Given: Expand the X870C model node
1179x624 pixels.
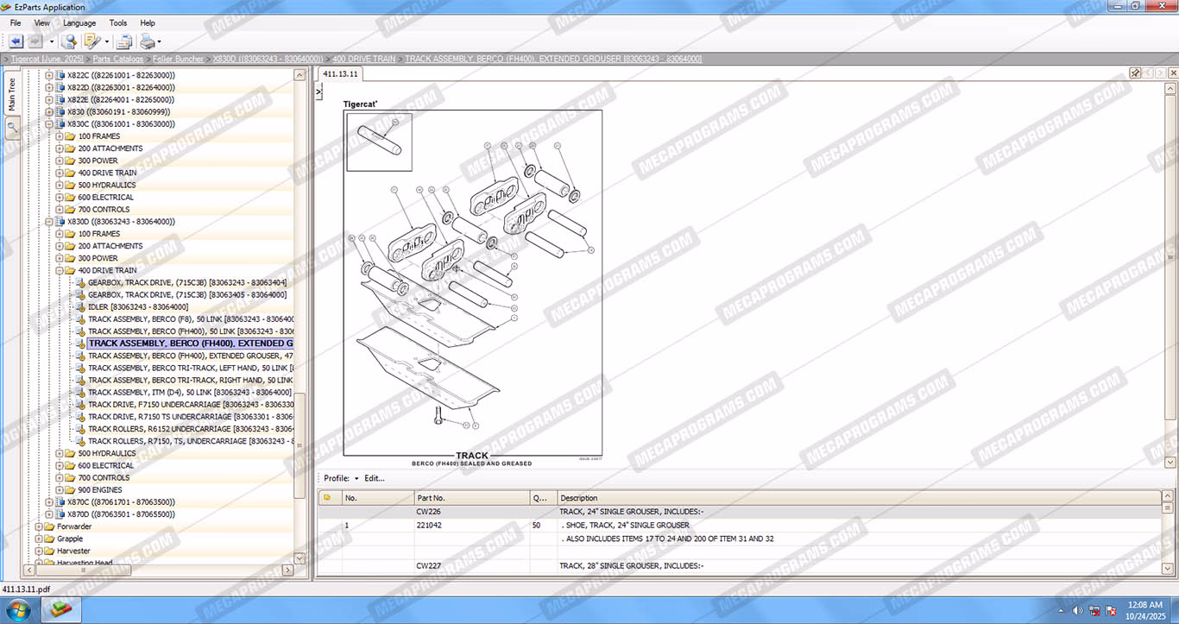Looking at the screenshot, I should pyautogui.click(x=48, y=501).
